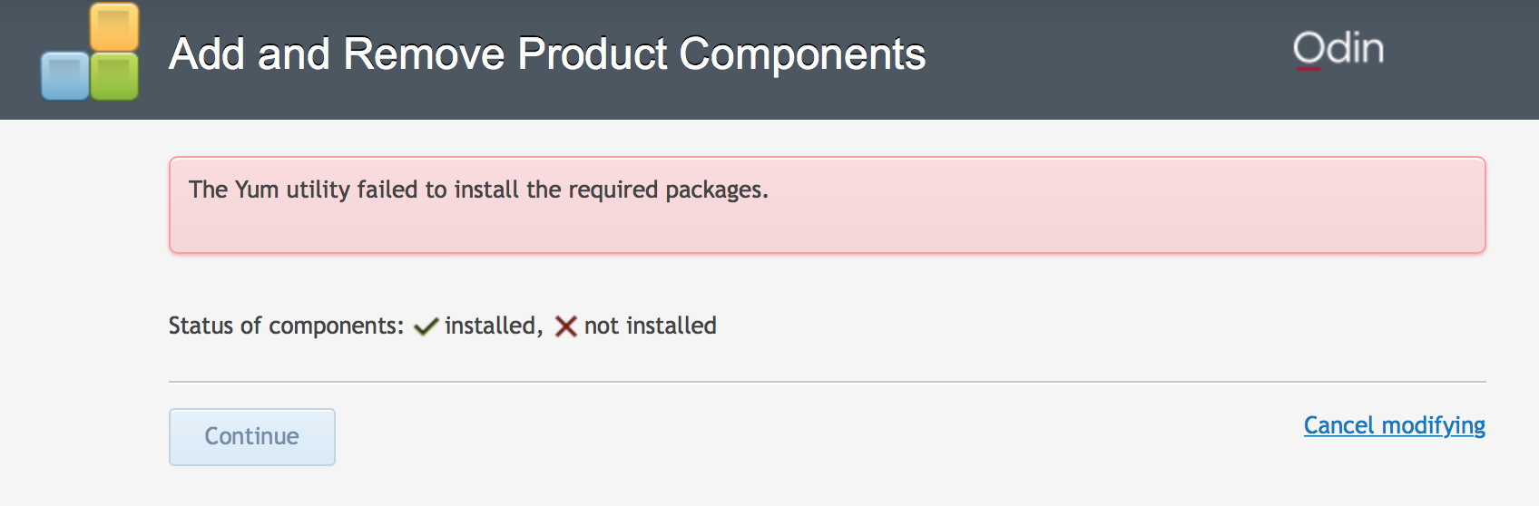Click the orange block in the header icon
Image resolution: width=1539 pixels, height=506 pixels.
coord(114,27)
